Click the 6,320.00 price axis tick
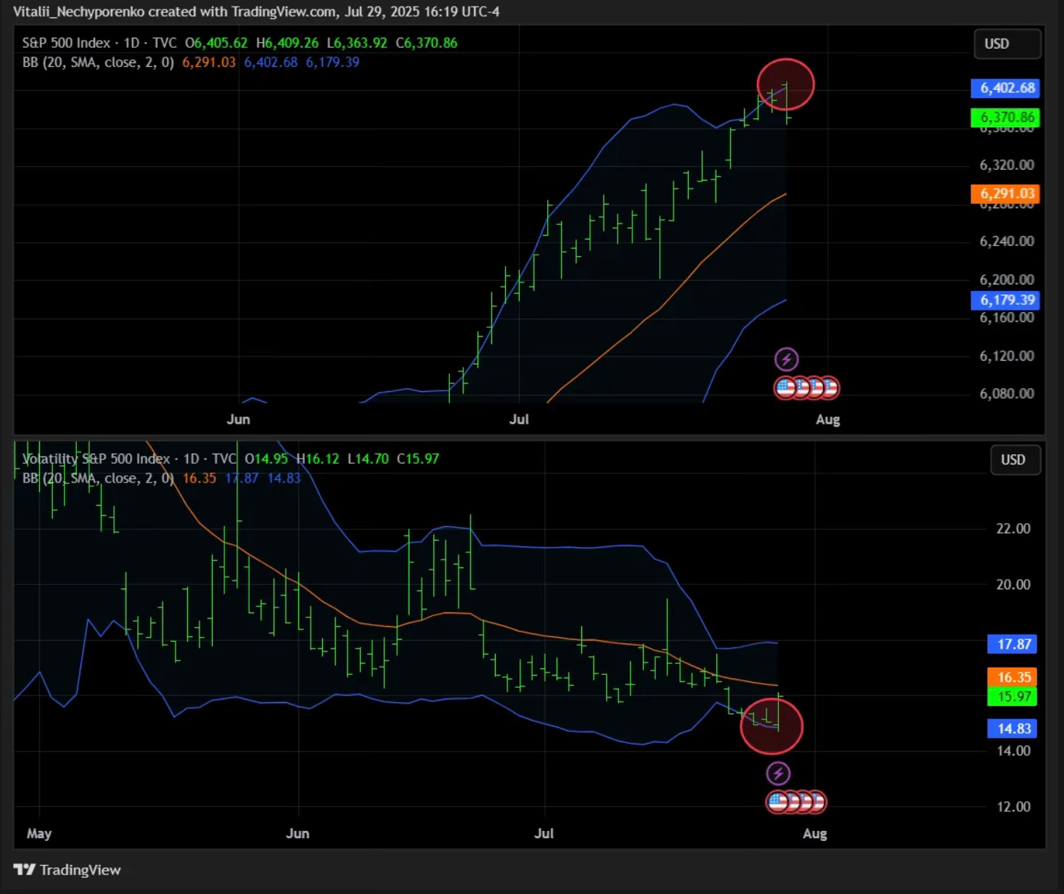 1007,165
